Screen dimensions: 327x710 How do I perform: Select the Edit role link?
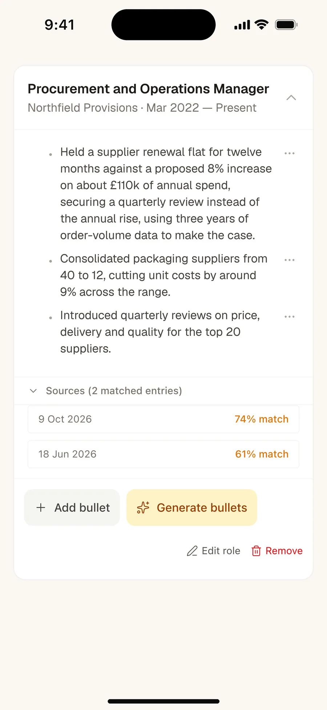point(214,551)
